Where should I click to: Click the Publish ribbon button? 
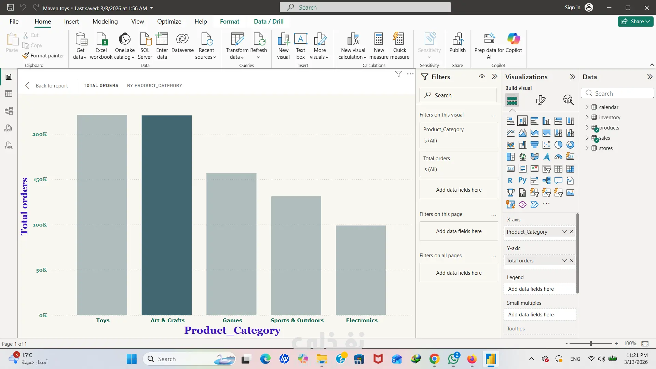[x=457, y=43]
